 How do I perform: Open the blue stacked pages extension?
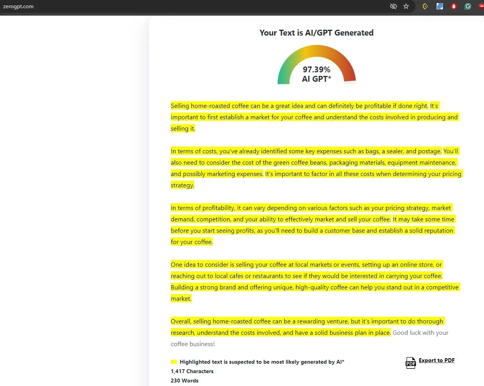coord(440,6)
